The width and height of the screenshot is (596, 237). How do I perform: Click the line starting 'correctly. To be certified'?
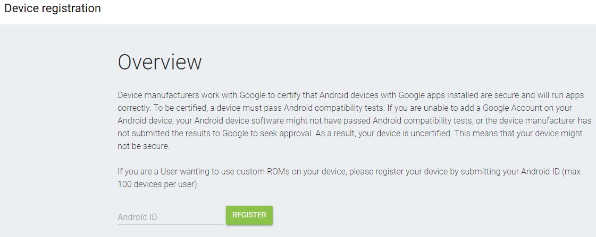[345, 108]
